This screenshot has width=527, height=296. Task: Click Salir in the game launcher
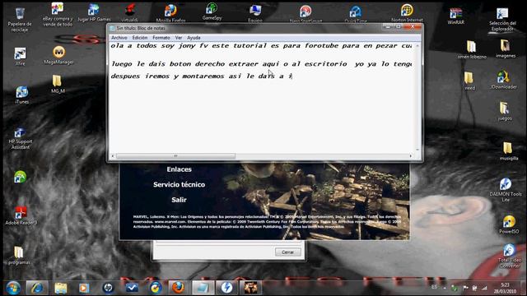tap(180, 200)
